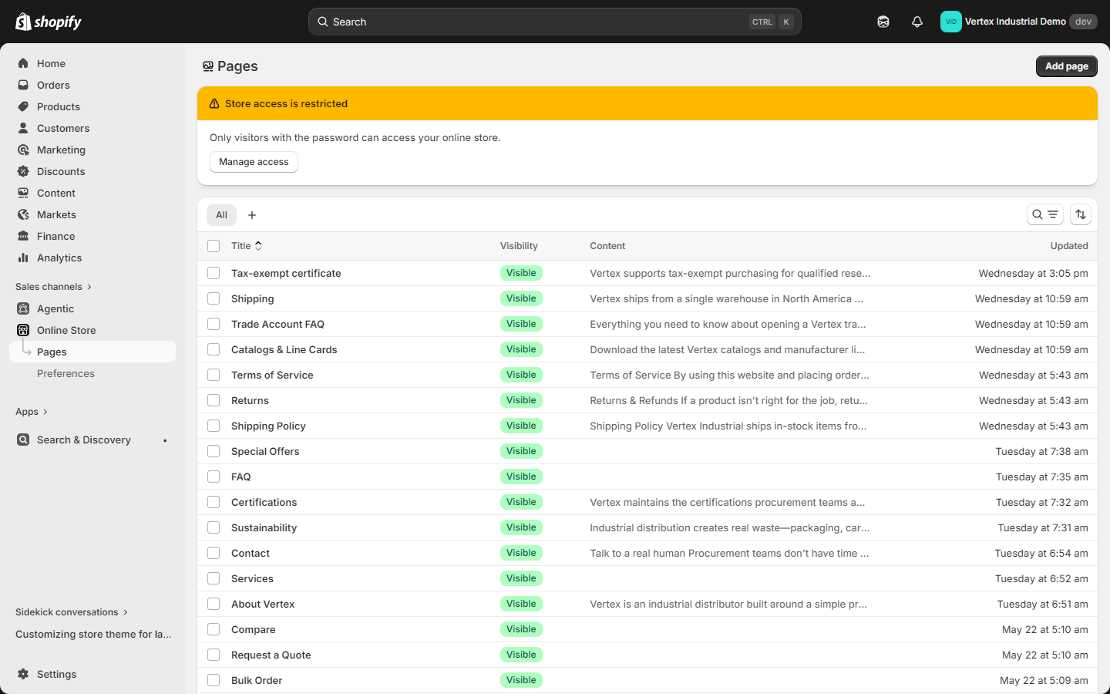Click the Finance bank icon
Image resolution: width=1110 pixels, height=694 pixels.
[23, 236]
